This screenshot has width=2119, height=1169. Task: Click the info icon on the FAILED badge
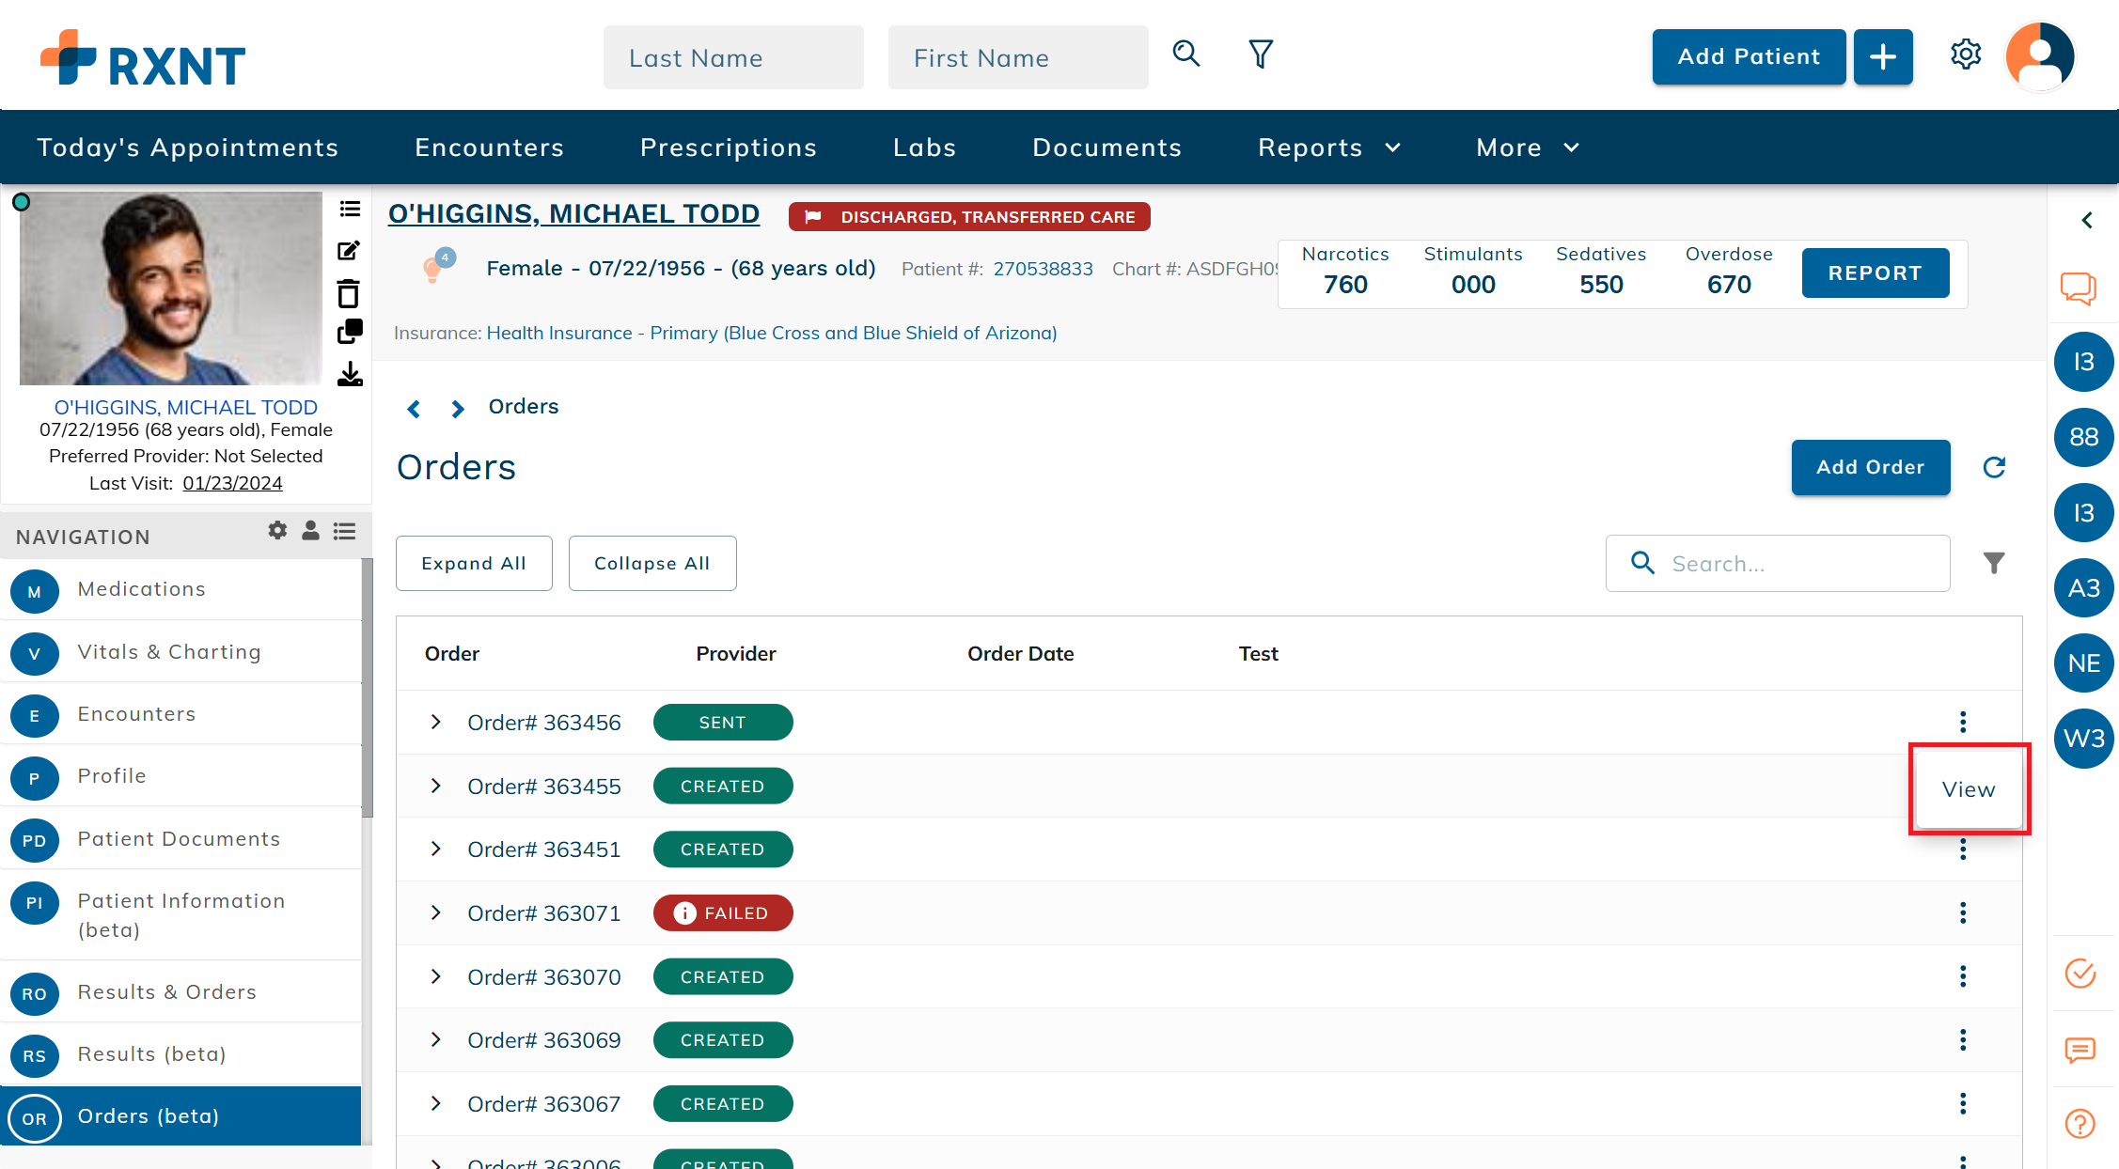tap(685, 913)
